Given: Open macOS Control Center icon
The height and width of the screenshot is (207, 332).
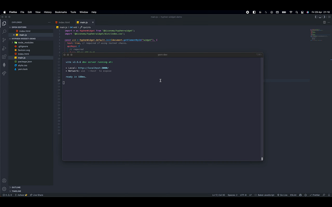Looking at the screenshot, I should pyautogui.click(x=302, y=12).
